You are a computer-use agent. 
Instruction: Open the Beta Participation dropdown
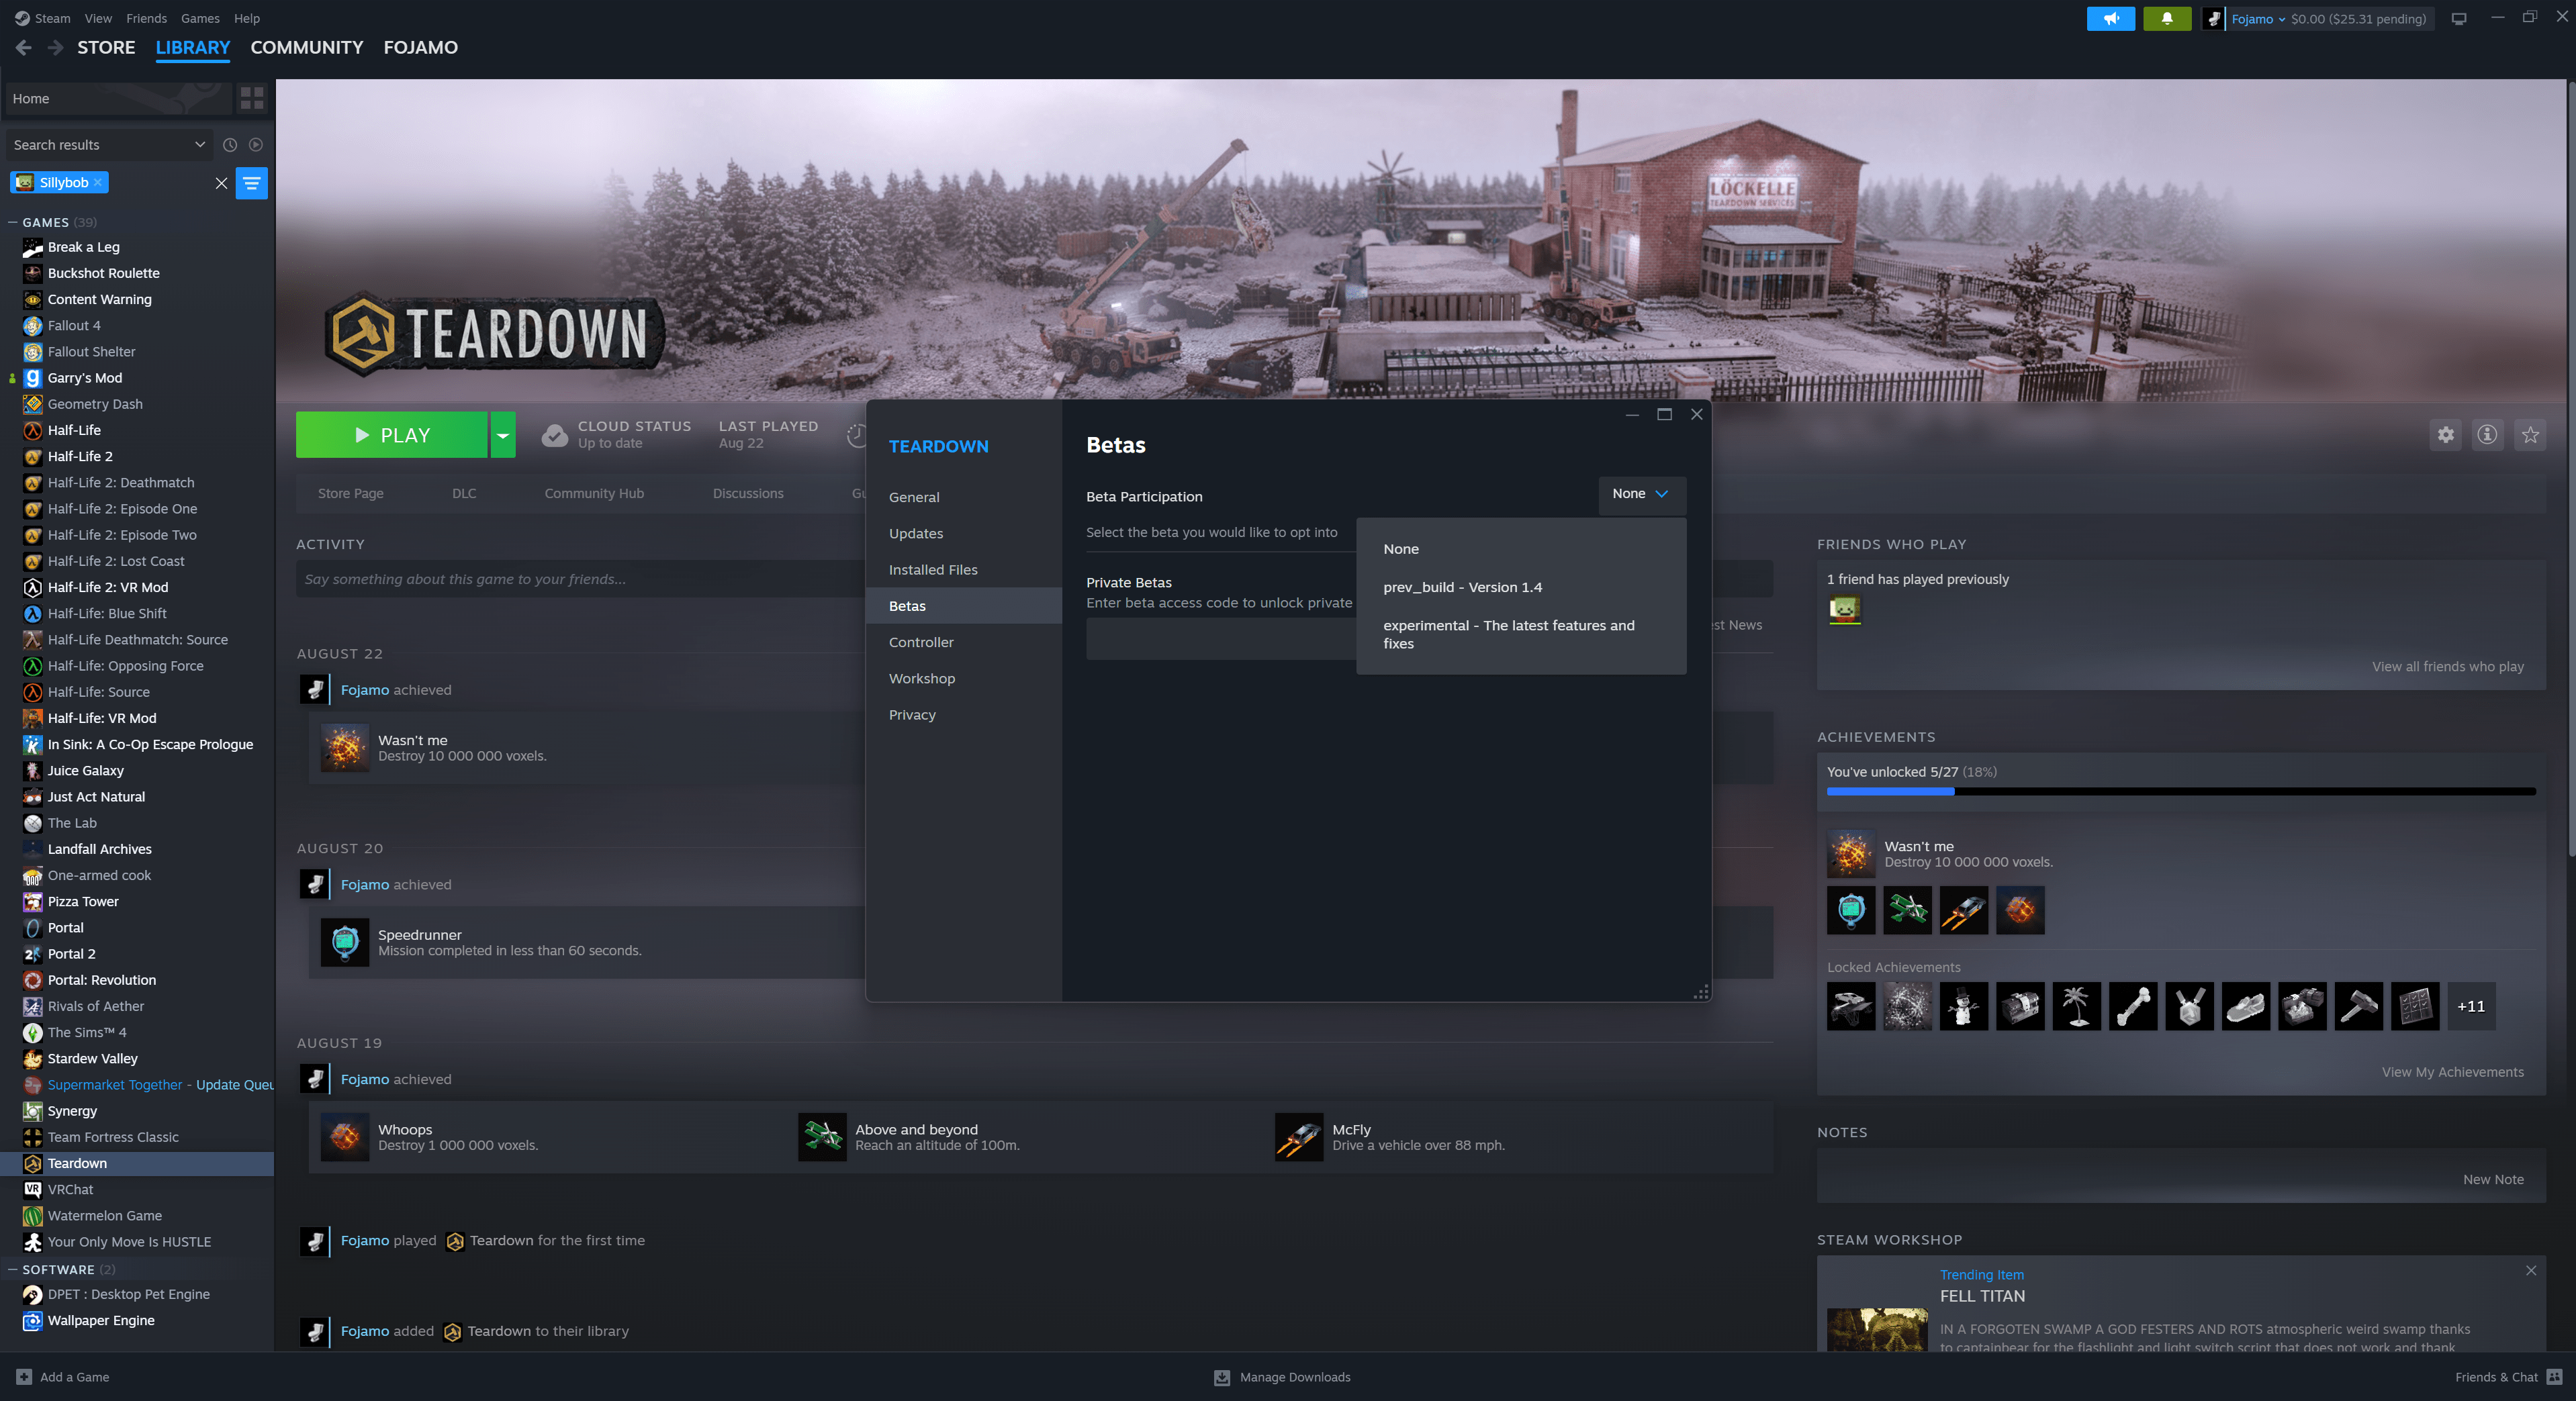pos(1641,494)
